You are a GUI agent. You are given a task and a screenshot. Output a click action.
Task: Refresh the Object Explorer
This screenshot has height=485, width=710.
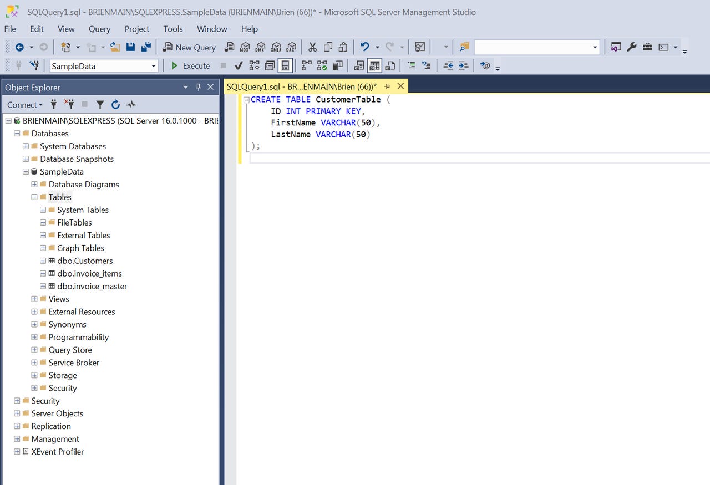[x=115, y=104]
